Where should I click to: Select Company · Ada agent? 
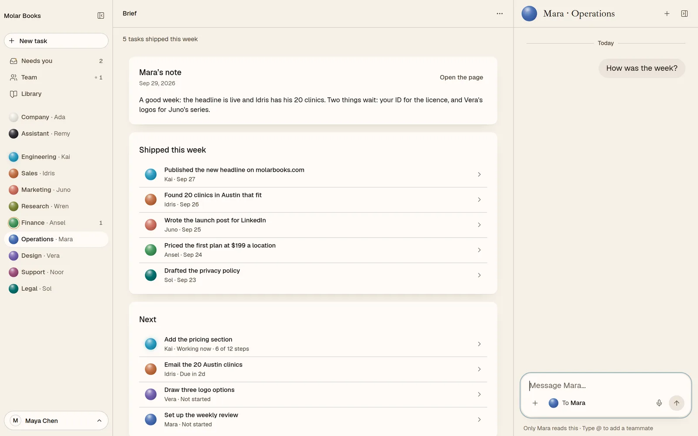(56, 117)
